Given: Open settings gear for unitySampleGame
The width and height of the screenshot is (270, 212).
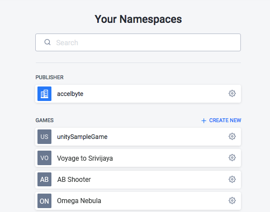Looking at the screenshot, I should click(232, 136).
